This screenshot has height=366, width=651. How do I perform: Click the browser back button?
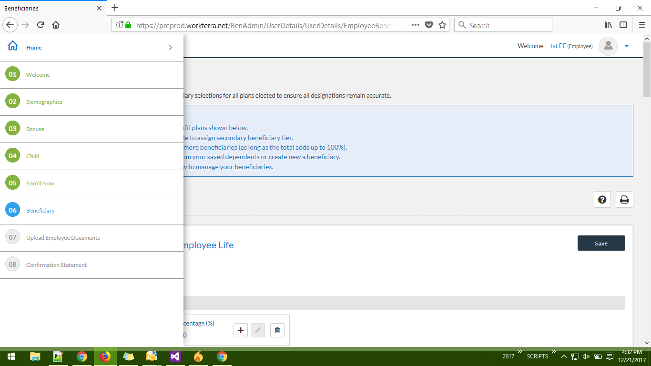click(10, 25)
